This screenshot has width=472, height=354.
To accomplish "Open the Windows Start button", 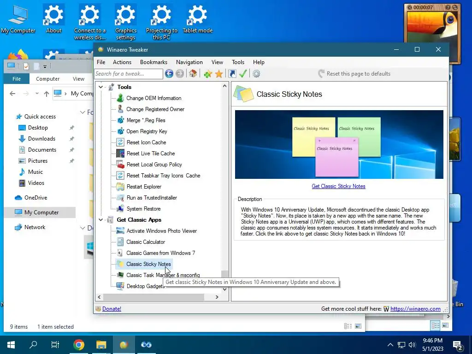I will tap(11, 345).
